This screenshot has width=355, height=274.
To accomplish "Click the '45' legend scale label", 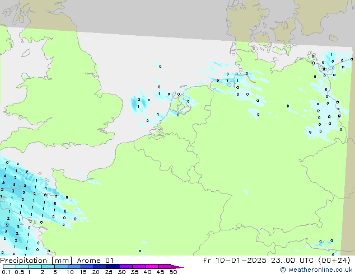I will point(160,272).
